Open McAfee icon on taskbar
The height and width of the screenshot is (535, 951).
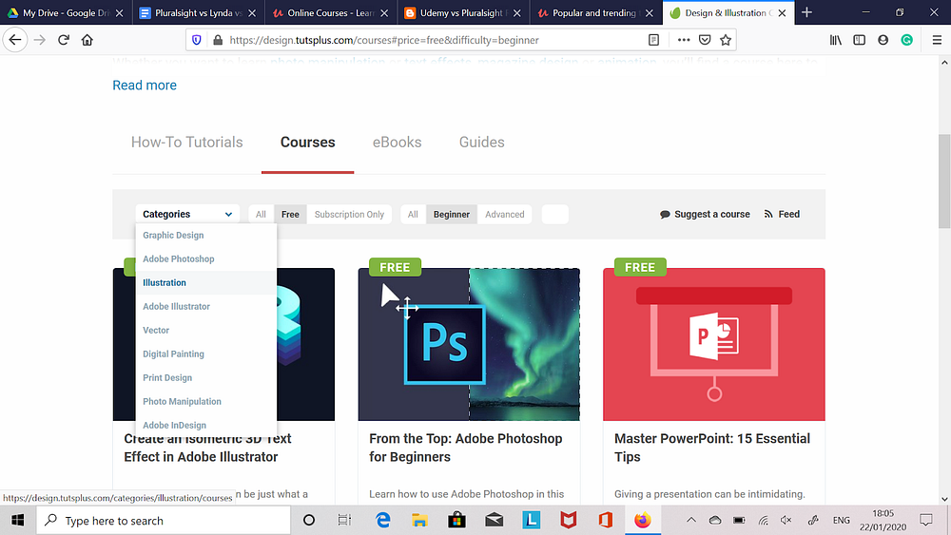(x=569, y=521)
